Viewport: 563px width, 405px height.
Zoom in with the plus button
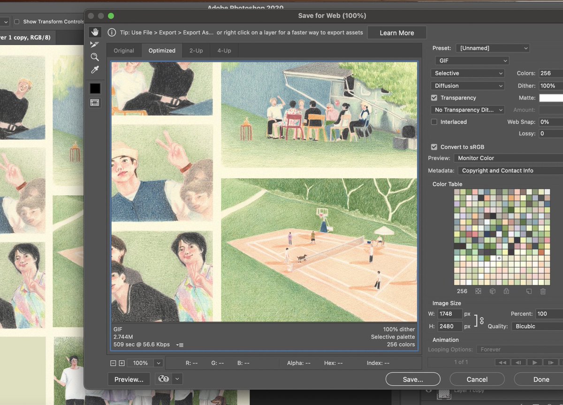(122, 363)
